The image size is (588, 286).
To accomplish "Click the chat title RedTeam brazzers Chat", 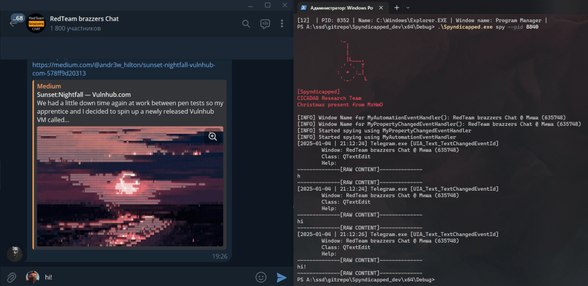I will tap(84, 18).
